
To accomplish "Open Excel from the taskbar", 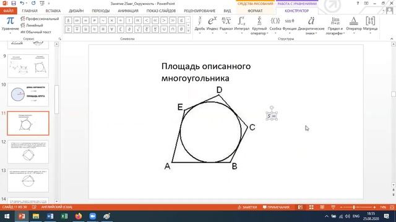I will click(64, 216).
